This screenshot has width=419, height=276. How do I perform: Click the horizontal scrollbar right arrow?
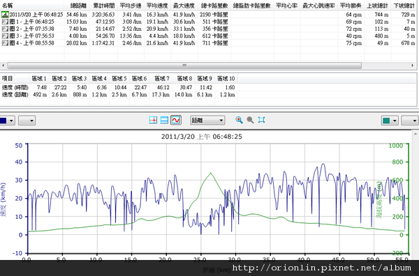pos(413,66)
